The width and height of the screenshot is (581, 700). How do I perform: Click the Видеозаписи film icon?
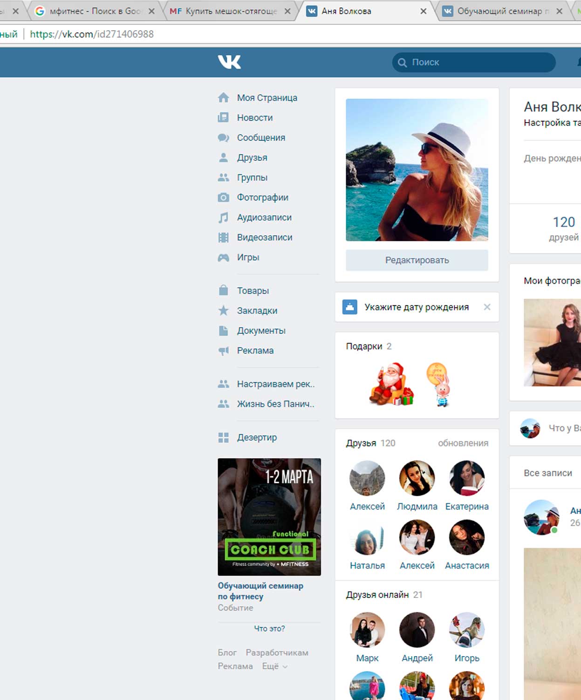pos(224,238)
